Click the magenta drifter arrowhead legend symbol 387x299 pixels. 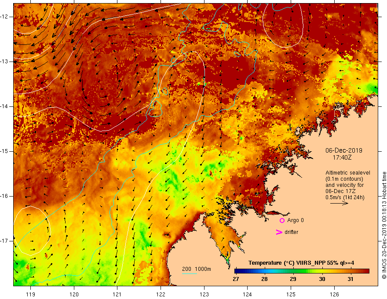(279, 232)
